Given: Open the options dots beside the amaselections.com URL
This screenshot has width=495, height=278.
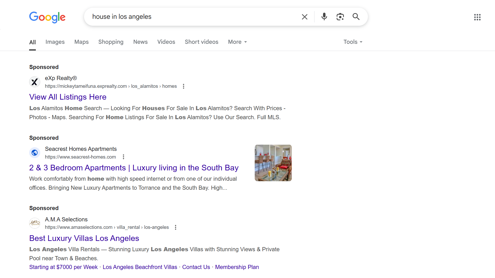Looking at the screenshot, I should tap(176, 227).
